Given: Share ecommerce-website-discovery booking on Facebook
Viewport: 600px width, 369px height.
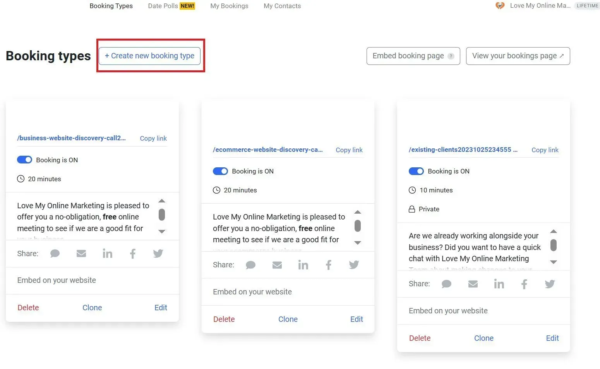Looking at the screenshot, I should tap(329, 265).
